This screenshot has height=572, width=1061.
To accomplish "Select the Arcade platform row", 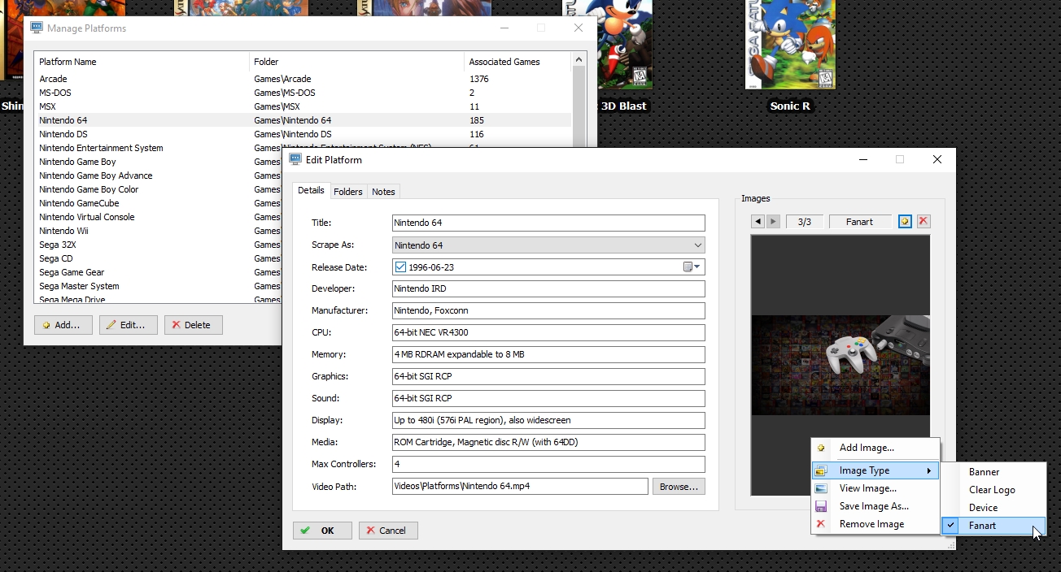I will point(303,79).
